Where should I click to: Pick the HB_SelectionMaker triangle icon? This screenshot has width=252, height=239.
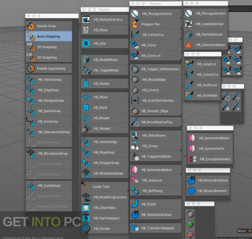[x=188, y=45]
